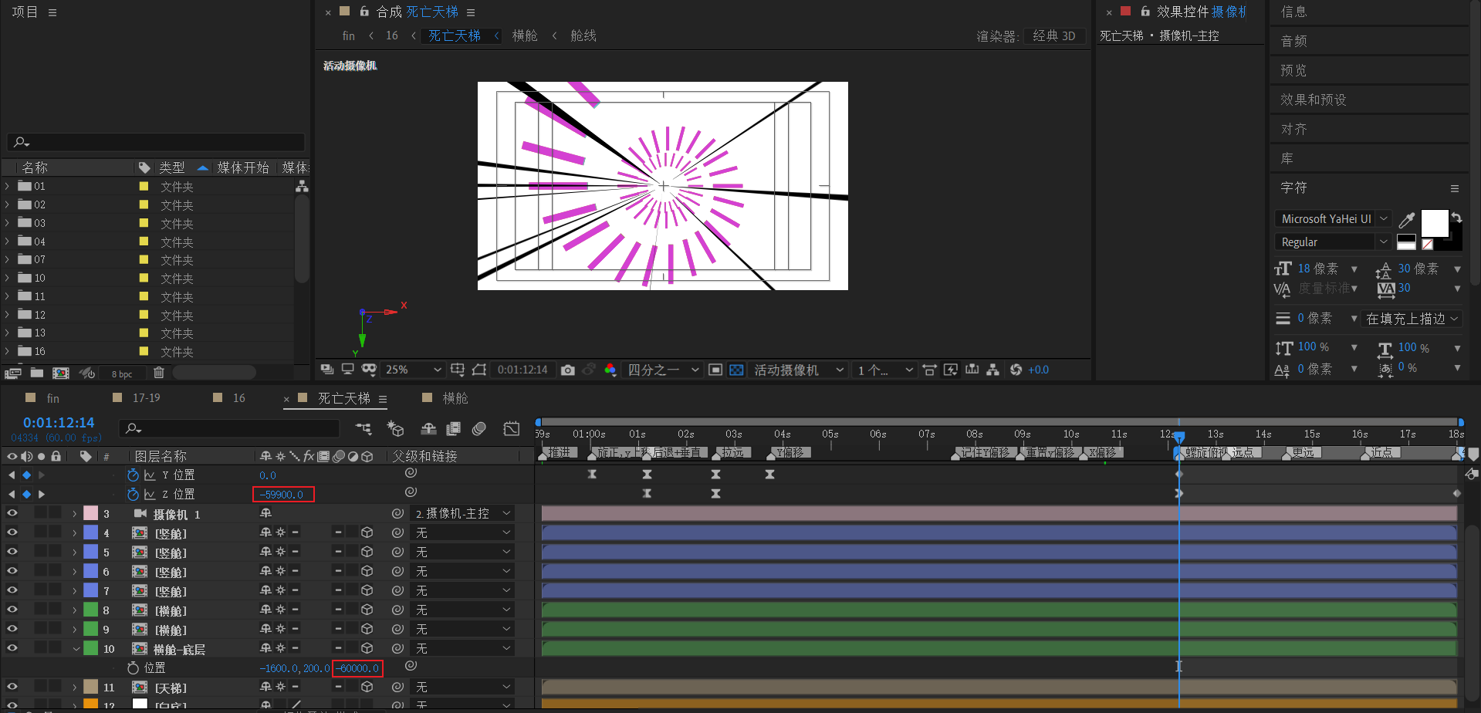This screenshot has width=1481, height=713.
Task: Open the show channel RGB icon
Action: (610, 370)
